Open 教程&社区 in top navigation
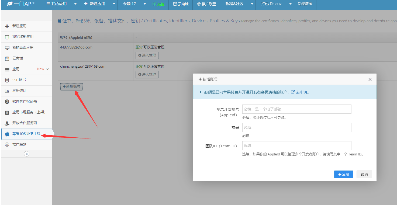Image resolution: width=397 pixels, height=205 pixels. [x=234, y=4]
